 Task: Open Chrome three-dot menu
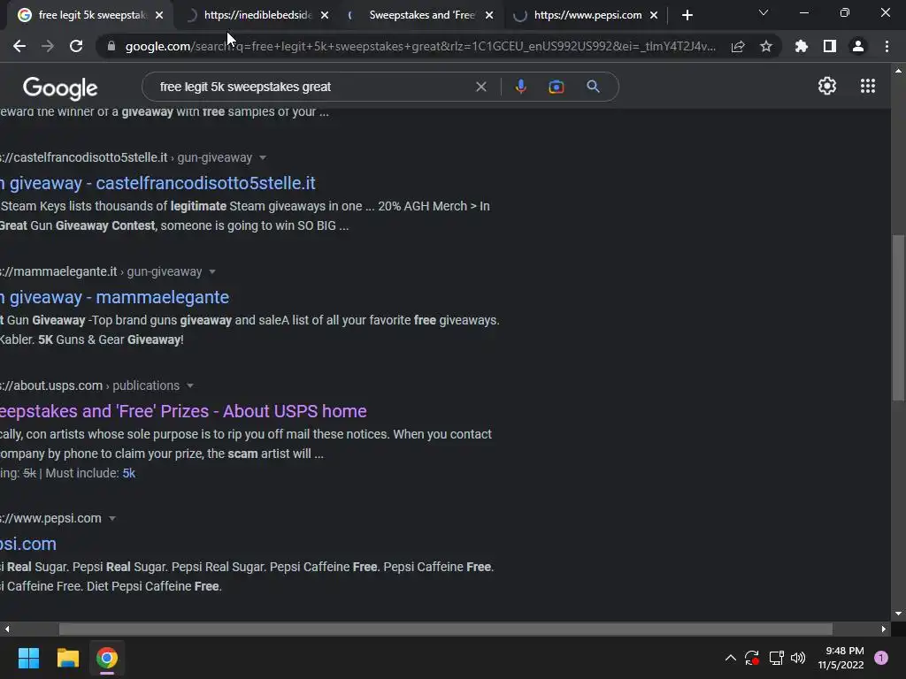(887, 46)
